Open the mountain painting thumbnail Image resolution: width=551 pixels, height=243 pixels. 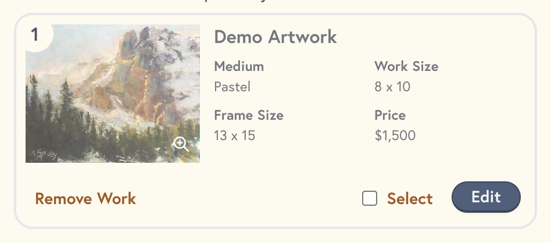pyautogui.click(x=113, y=94)
